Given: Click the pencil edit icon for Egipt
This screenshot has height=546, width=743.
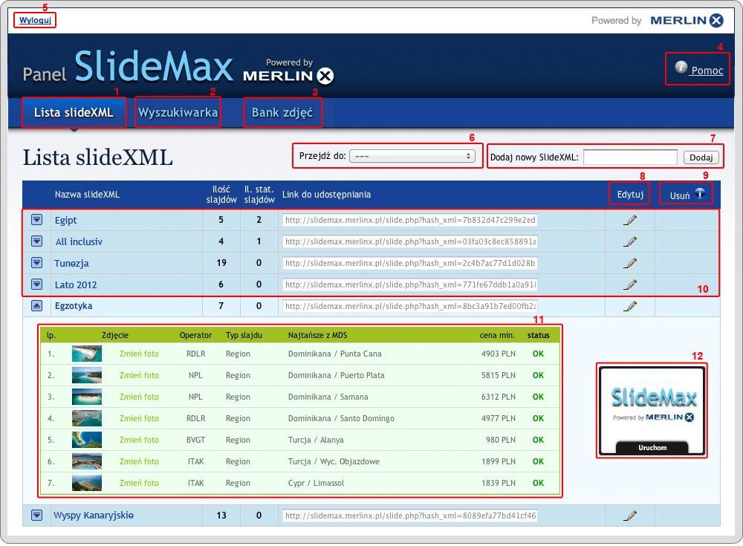Looking at the screenshot, I should pyautogui.click(x=630, y=220).
